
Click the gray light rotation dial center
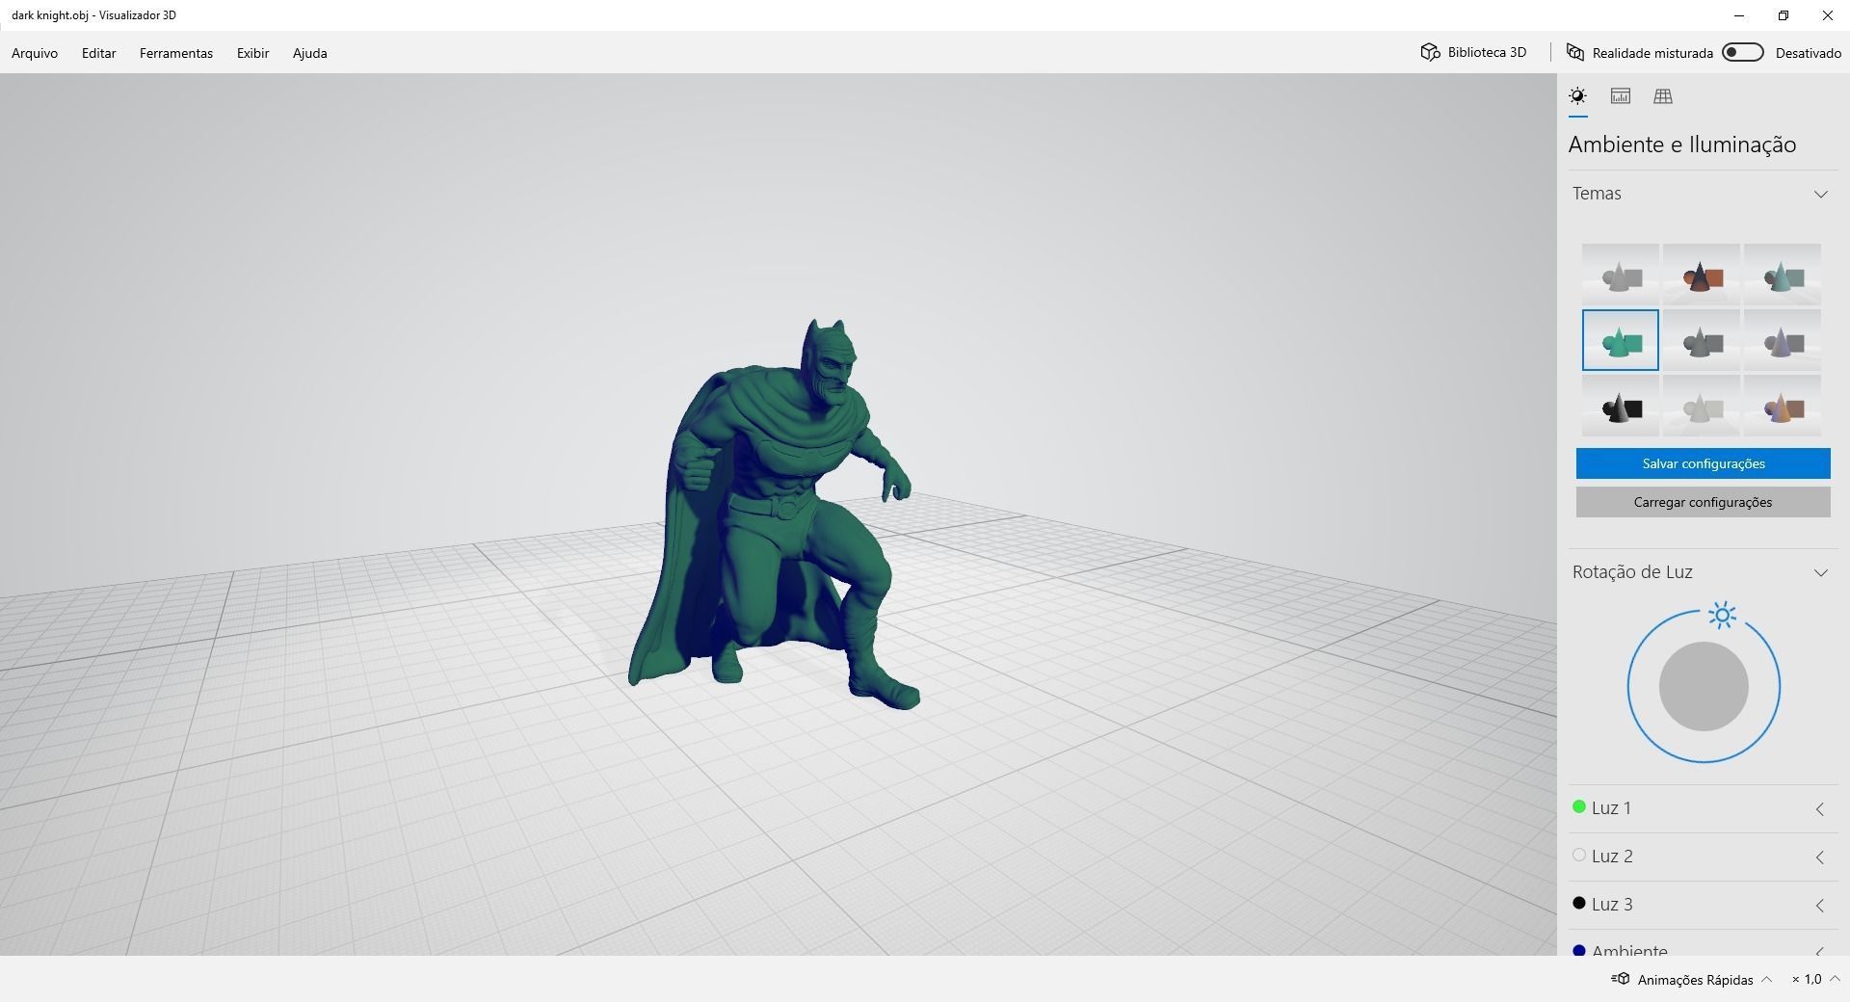pyautogui.click(x=1704, y=686)
